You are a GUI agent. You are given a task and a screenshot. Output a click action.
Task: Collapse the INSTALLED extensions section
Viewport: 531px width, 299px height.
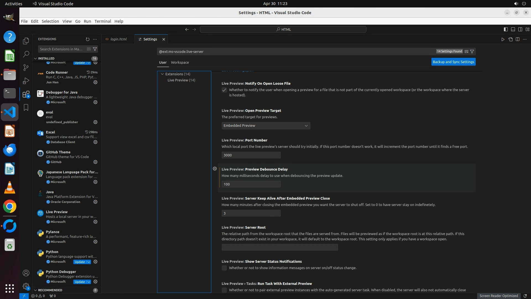pyautogui.click(x=35, y=58)
